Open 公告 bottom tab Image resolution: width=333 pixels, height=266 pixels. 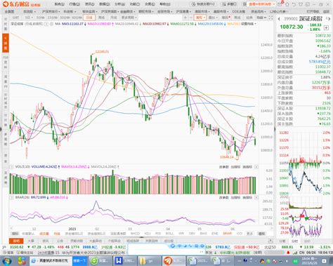tap(60, 241)
